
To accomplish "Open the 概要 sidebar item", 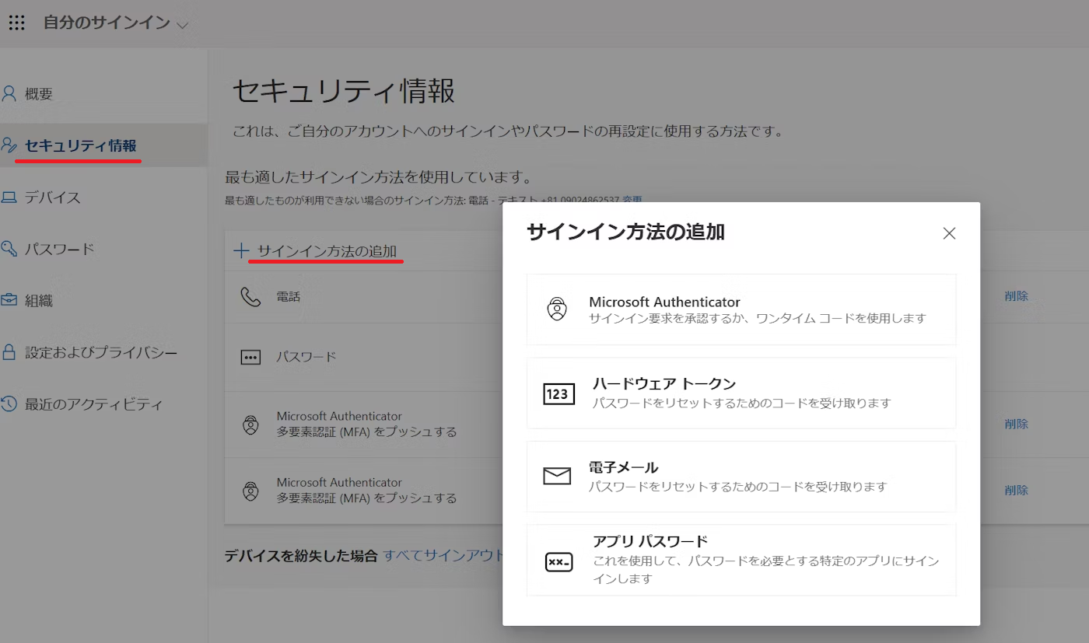I will 39,94.
